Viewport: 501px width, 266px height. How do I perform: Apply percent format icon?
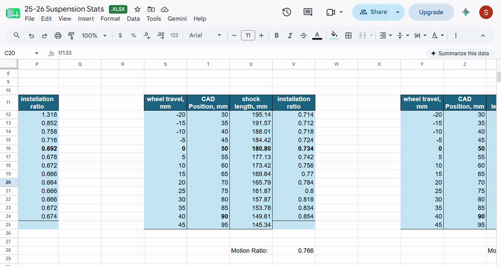(134, 35)
